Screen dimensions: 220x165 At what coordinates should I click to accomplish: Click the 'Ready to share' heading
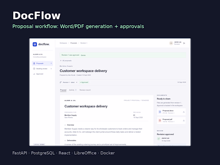[164, 99]
